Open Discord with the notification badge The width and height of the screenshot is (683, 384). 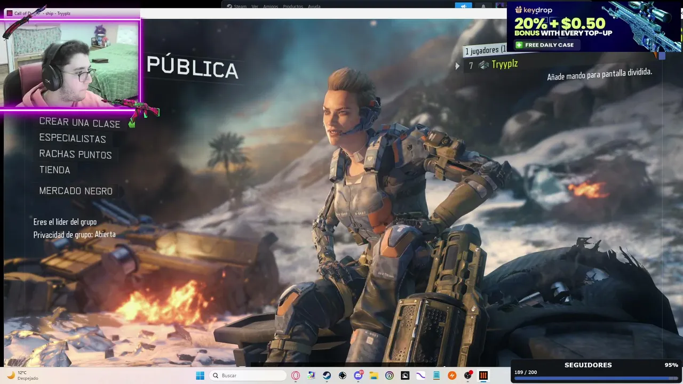tap(359, 375)
